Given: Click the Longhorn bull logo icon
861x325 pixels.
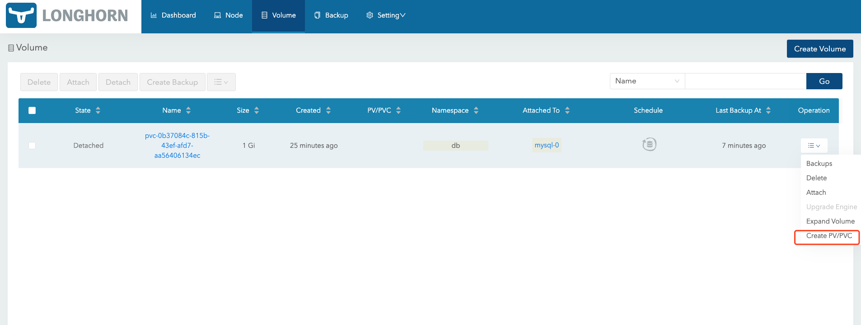Looking at the screenshot, I should tap(21, 15).
